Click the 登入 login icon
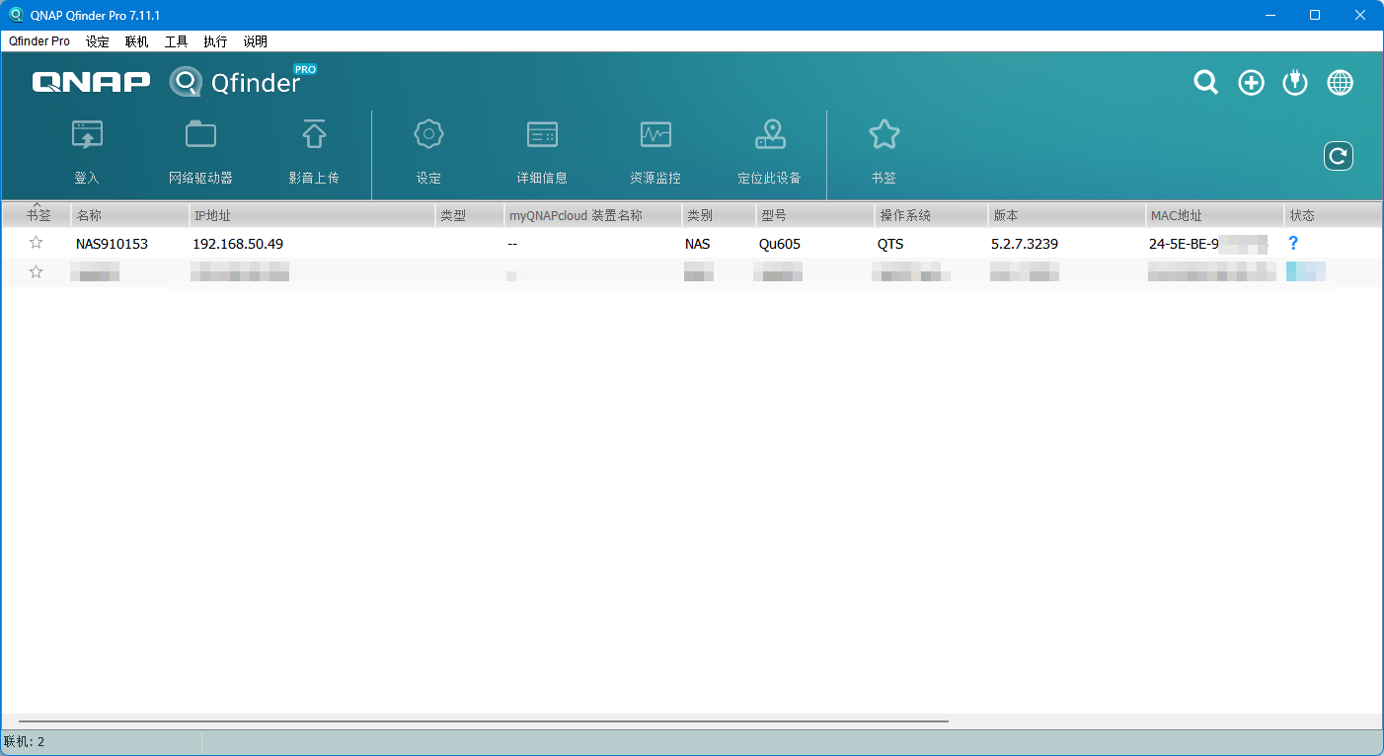The image size is (1384, 756). [x=87, y=135]
